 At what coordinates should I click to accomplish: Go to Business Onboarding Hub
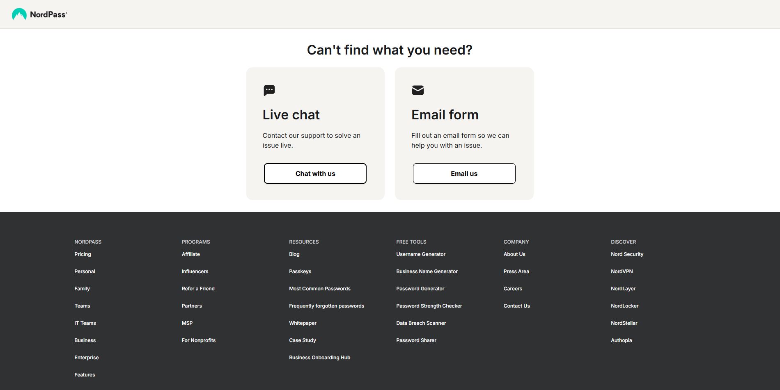tap(320, 358)
